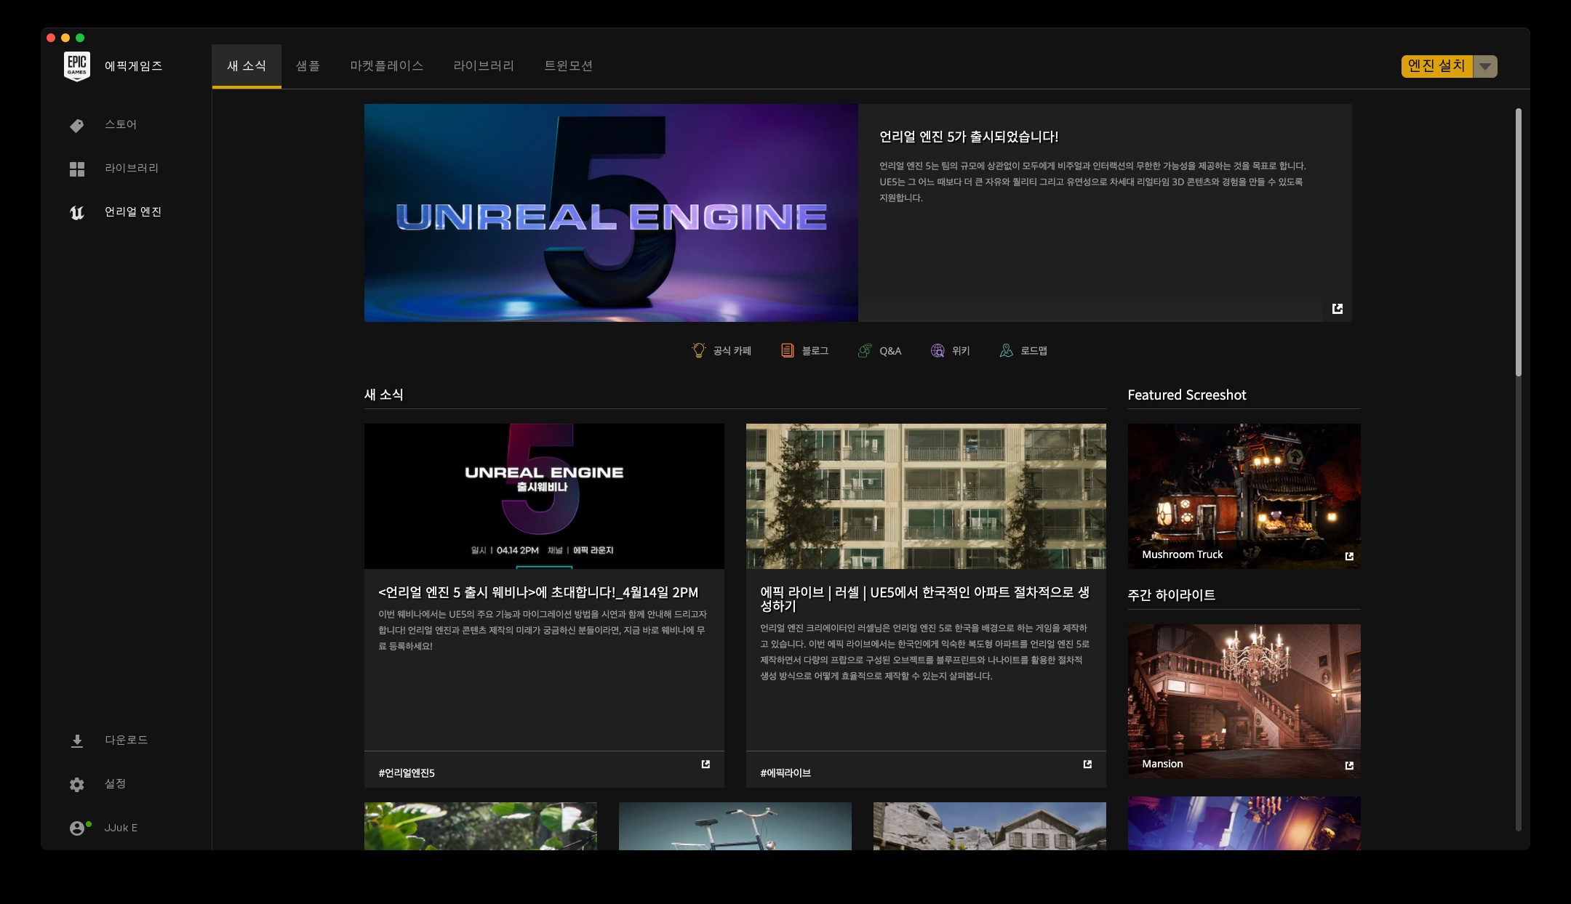Open Settings gear icon in sidebar
Viewport: 1571px width, 904px height.
(x=77, y=785)
